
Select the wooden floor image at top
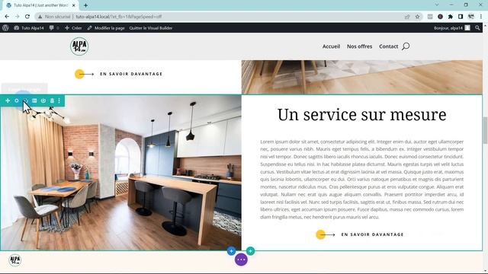coord(362,77)
